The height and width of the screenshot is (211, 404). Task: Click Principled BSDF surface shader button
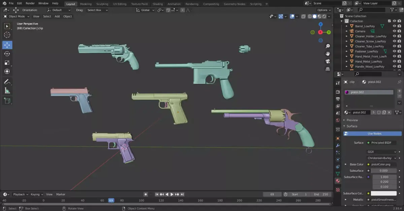coord(382,143)
